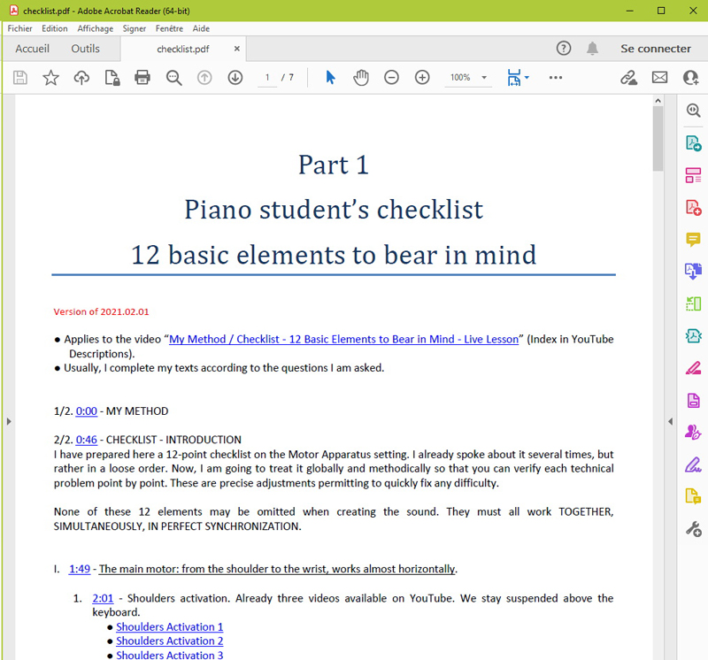Viewport: 708px width, 660px height.
Task: Open the Shoulders Activation 1 link
Action: pyautogui.click(x=169, y=627)
